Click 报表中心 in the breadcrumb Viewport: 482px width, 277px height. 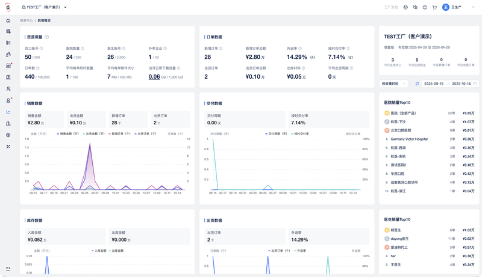[x=27, y=20]
